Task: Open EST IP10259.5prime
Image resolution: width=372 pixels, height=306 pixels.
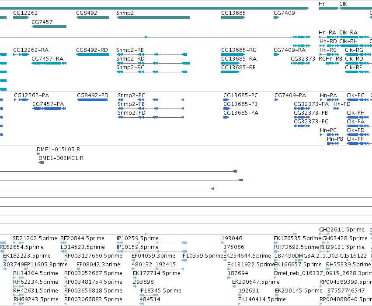Action: pos(138,238)
